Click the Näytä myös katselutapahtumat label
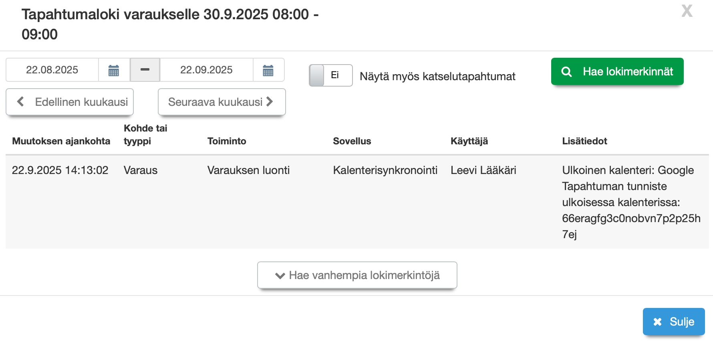This screenshot has height=344, width=713. [437, 76]
